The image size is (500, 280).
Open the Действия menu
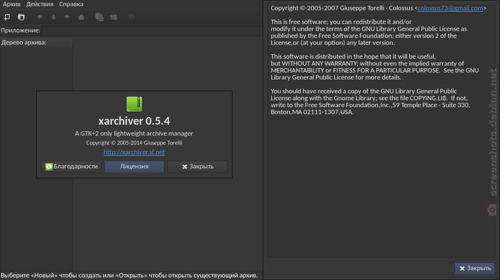click(40, 4)
